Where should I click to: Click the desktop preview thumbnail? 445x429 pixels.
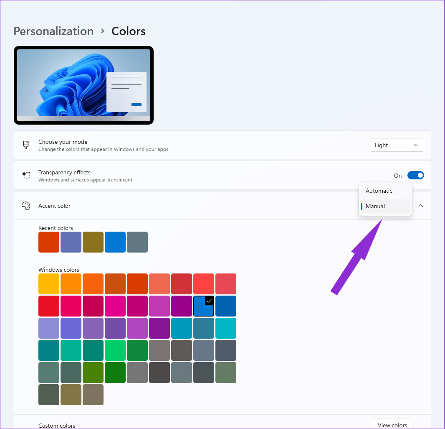(84, 85)
